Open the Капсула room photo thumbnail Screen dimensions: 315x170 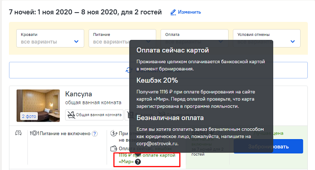click(x=38, y=105)
